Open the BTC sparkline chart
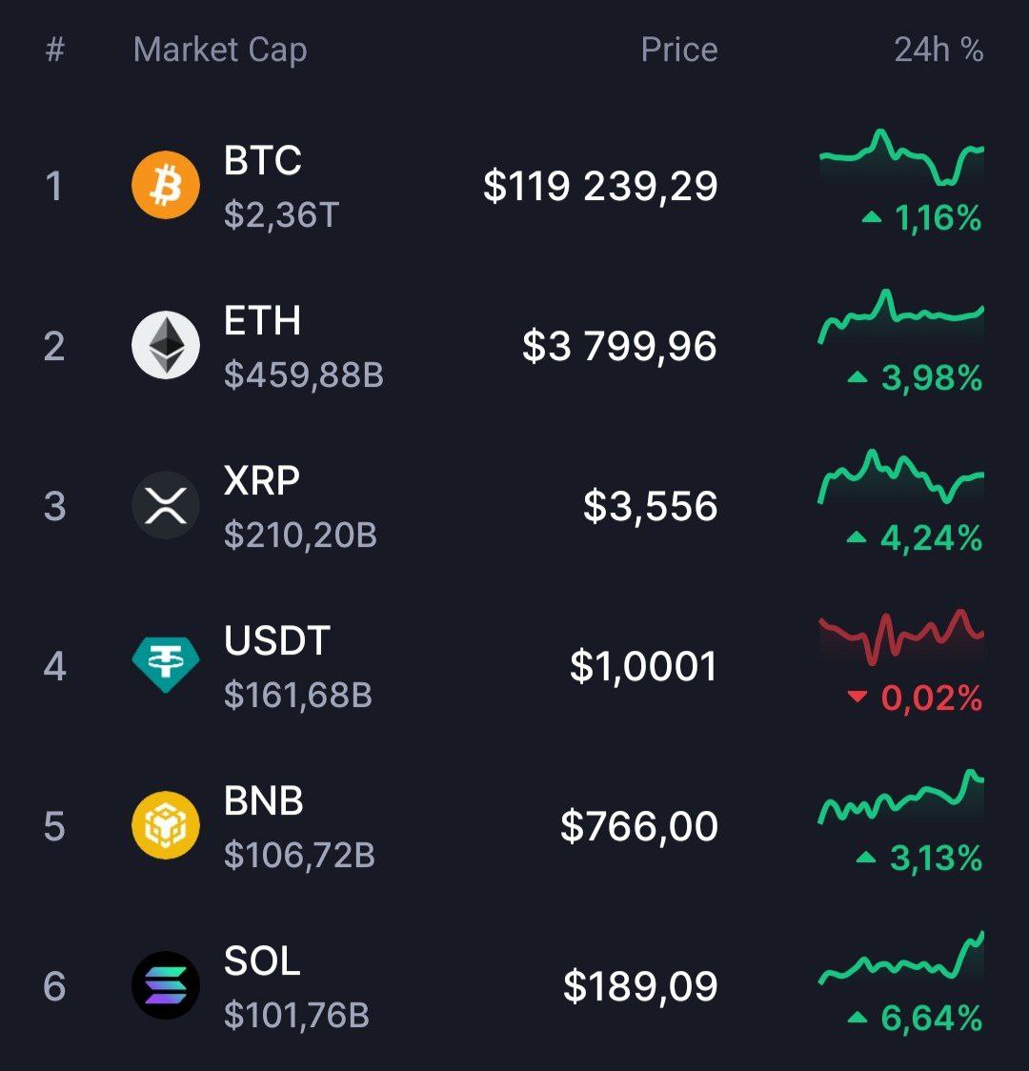Screen dimensions: 1029x1071 coord(901,158)
